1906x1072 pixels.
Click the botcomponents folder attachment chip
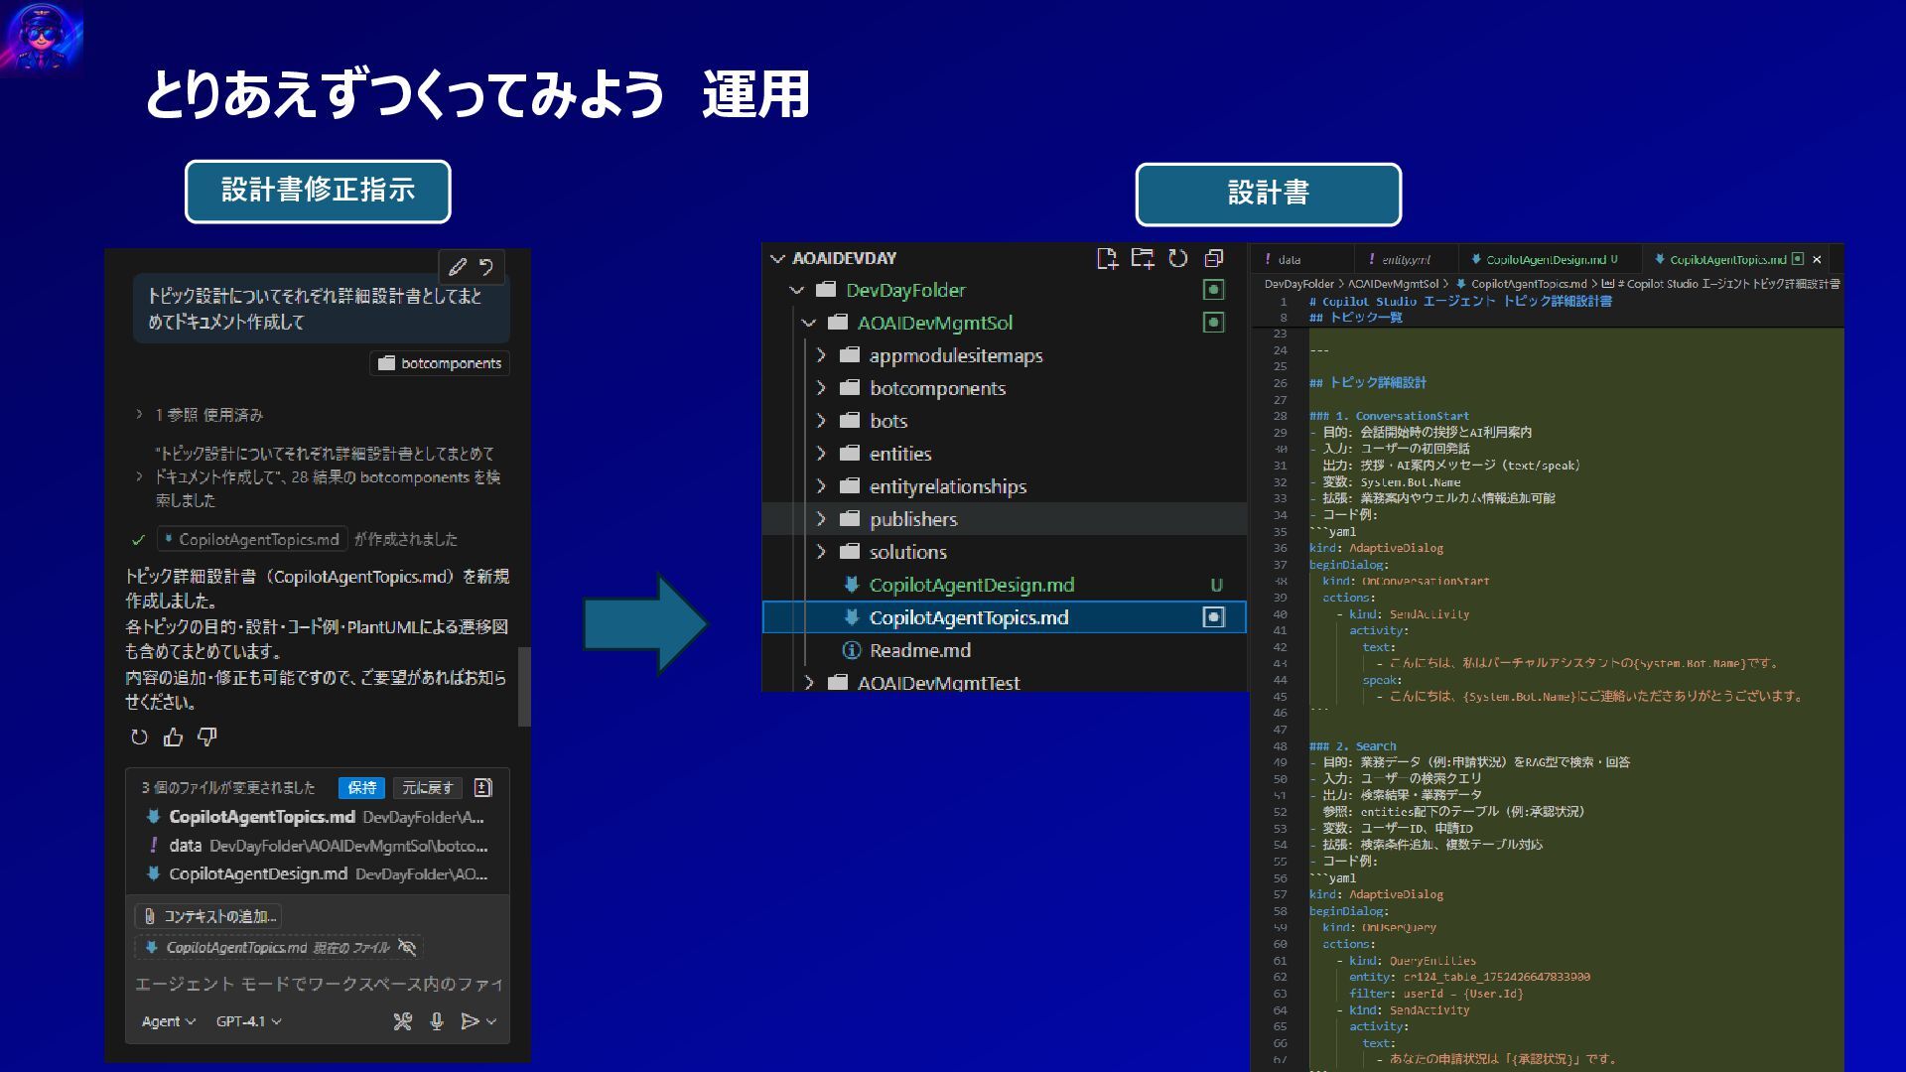440,363
